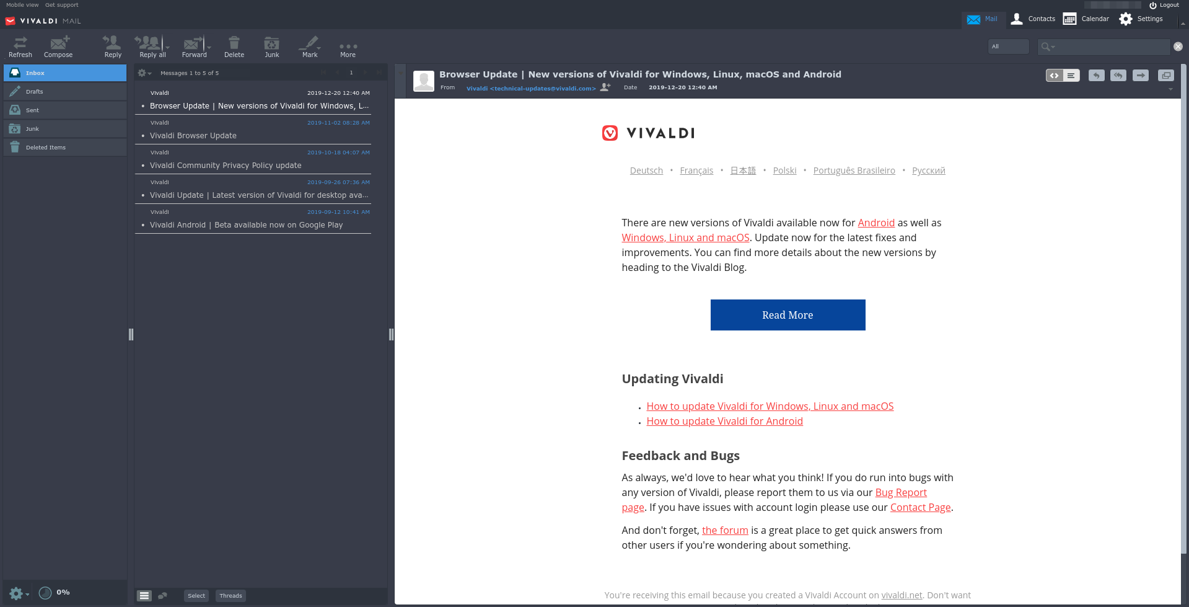Open the message in a new window icon
Image resolution: width=1189 pixels, height=607 pixels.
1165,75
